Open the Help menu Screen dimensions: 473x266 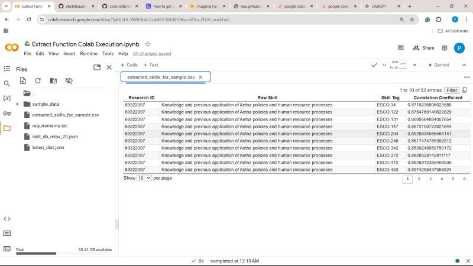click(123, 53)
